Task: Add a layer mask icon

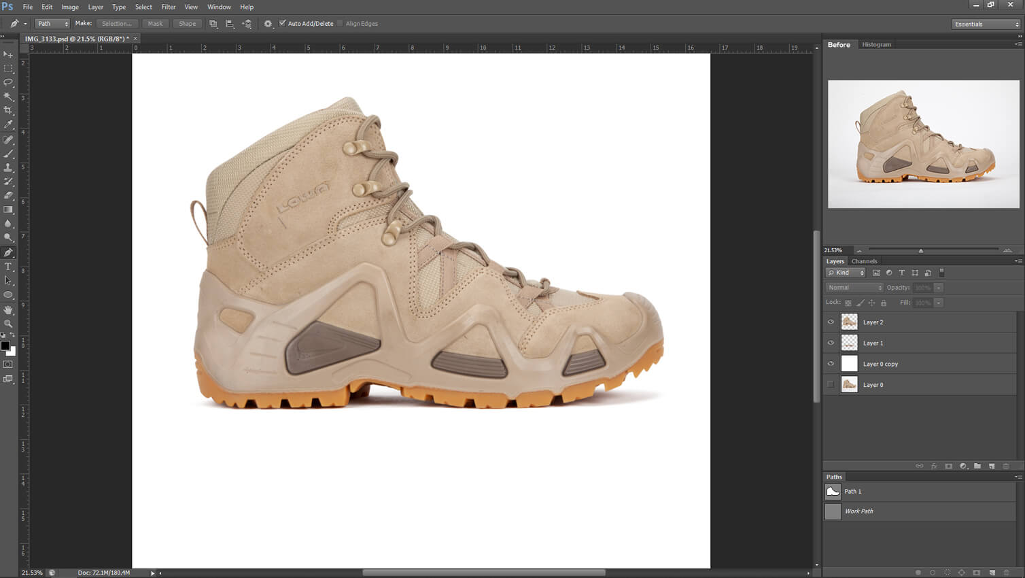Action: (948, 466)
